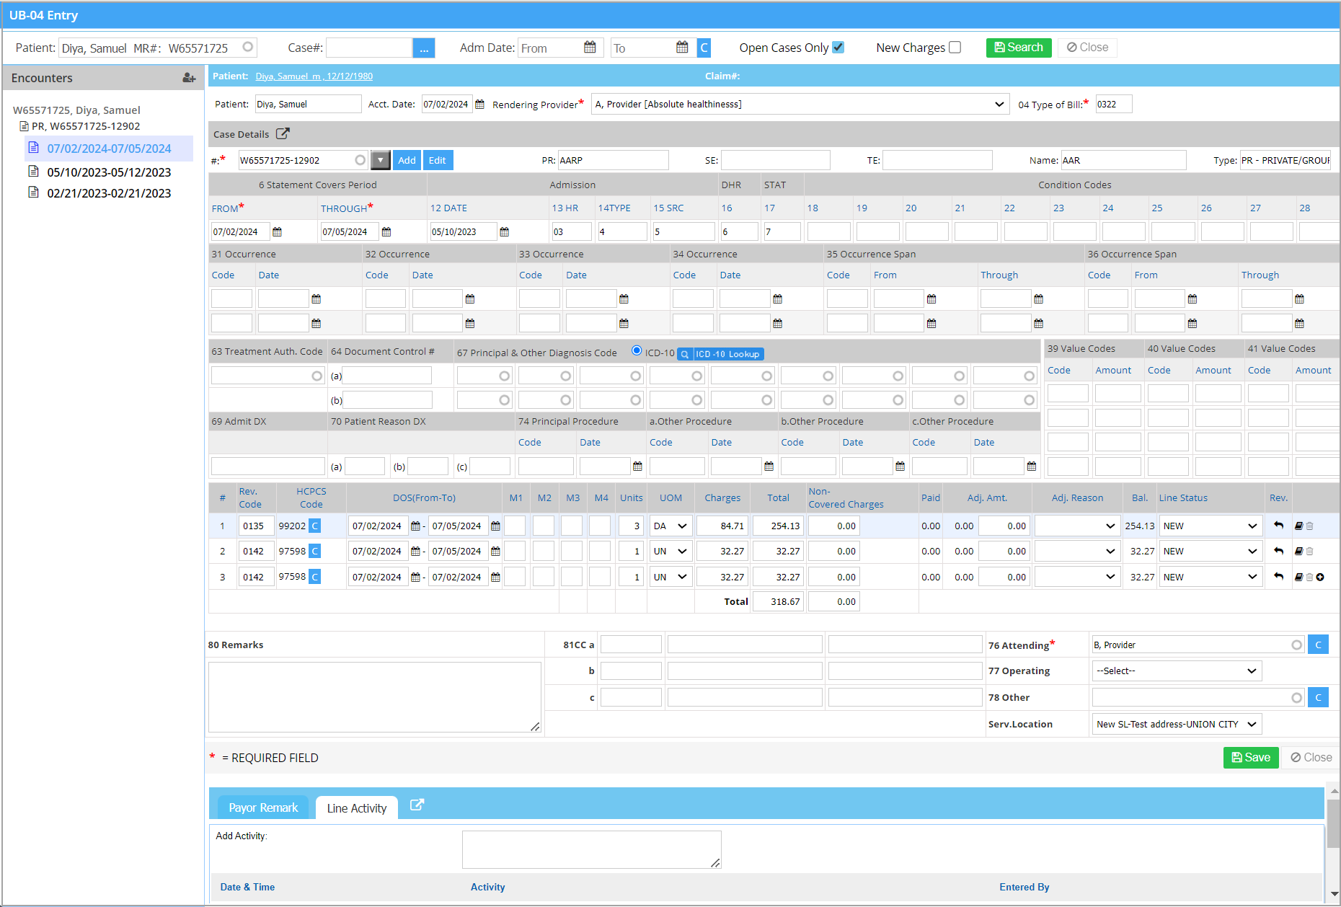The width and height of the screenshot is (1341, 907).
Task: Click the green Save button
Action: (1251, 757)
